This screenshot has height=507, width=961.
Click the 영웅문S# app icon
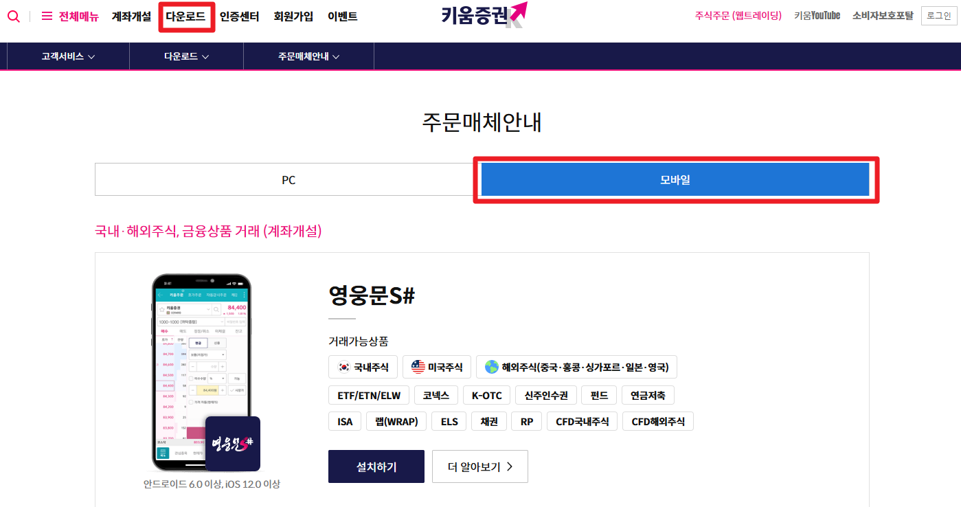[233, 443]
